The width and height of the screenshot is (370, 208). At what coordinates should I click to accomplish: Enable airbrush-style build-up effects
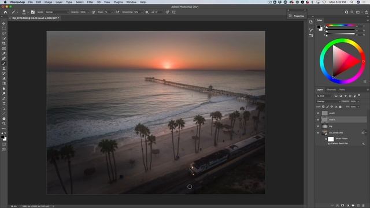coord(117,12)
